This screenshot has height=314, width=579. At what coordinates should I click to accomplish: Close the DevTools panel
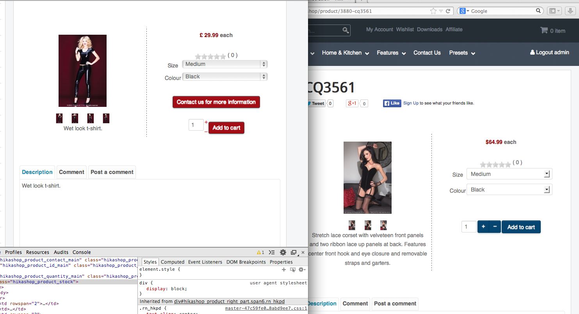pos(303,252)
